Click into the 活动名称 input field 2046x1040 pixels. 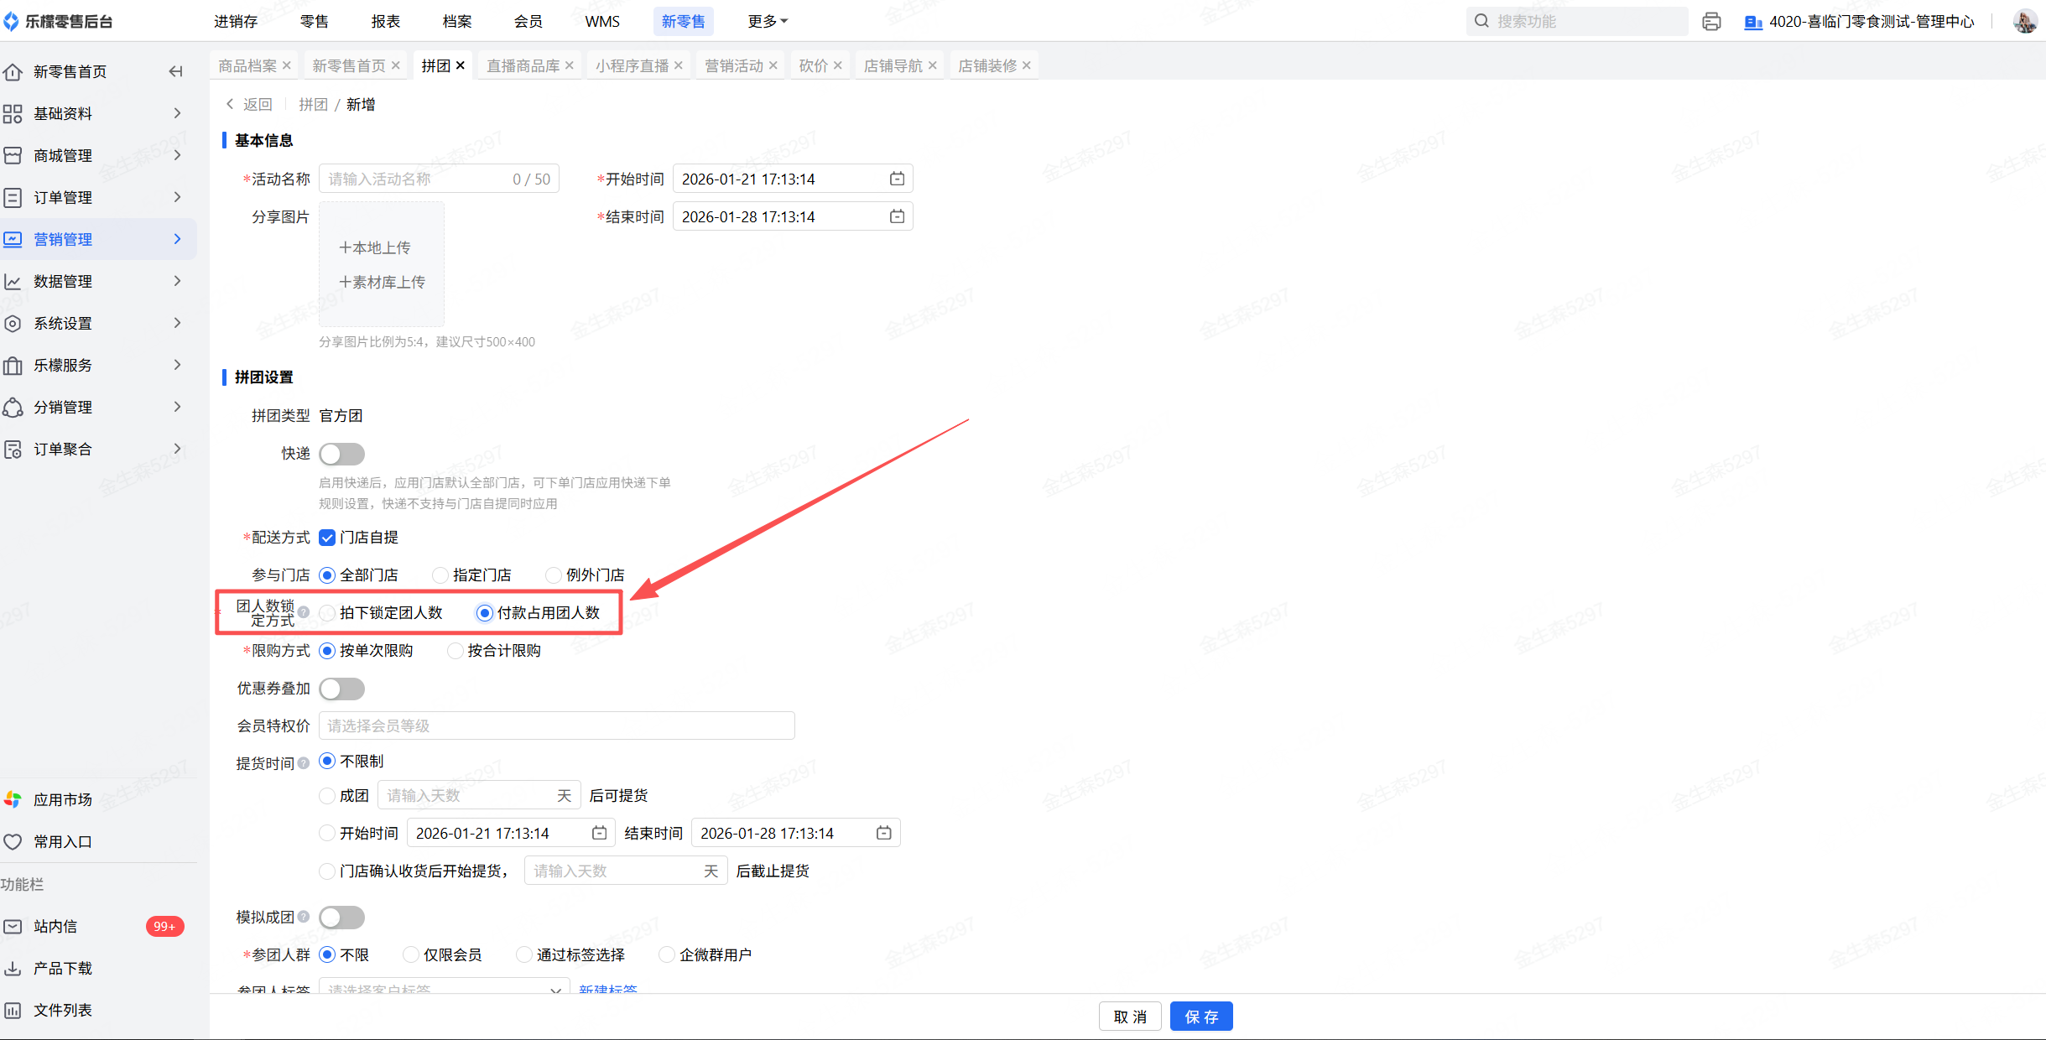click(418, 179)
